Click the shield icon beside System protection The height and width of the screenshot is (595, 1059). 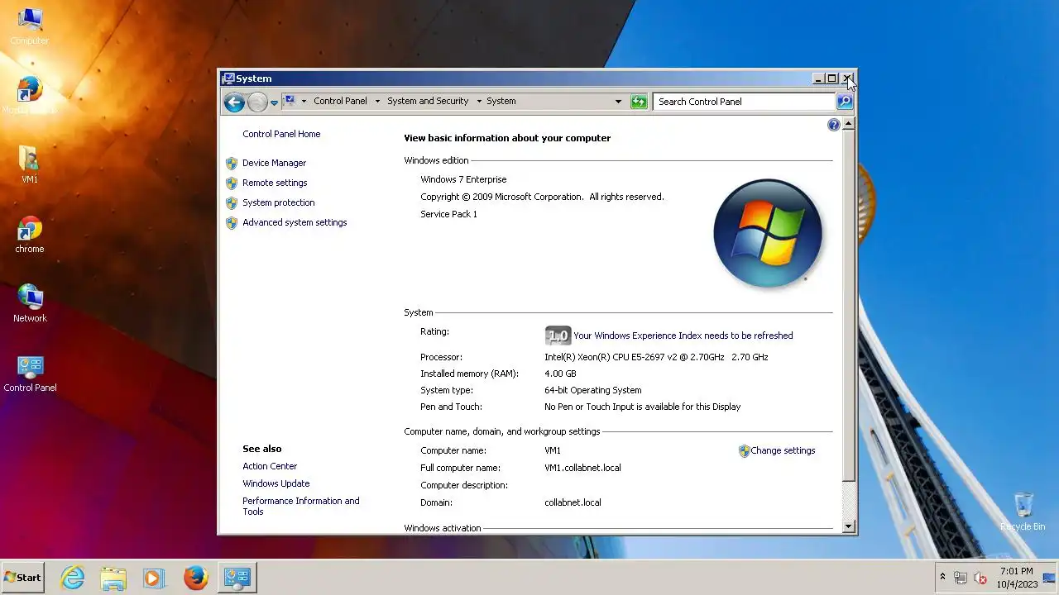232,202
